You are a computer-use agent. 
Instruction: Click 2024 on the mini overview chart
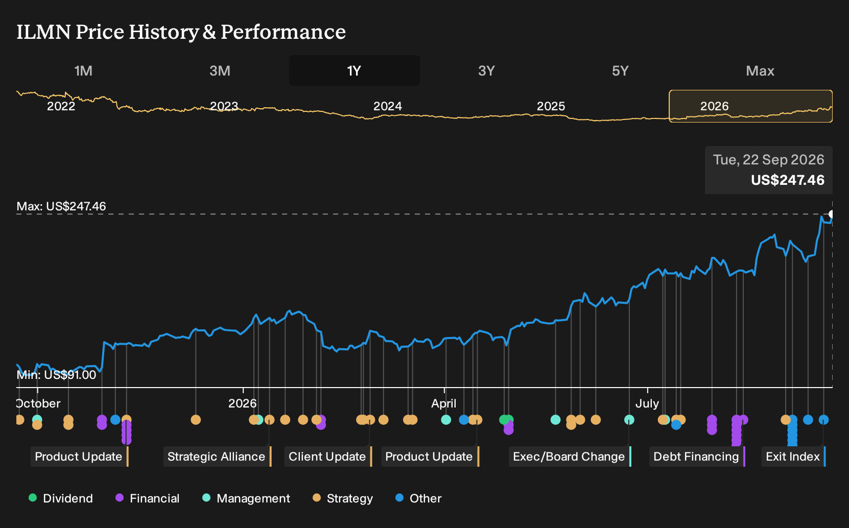pyautogui.click(x=388, y=106)
